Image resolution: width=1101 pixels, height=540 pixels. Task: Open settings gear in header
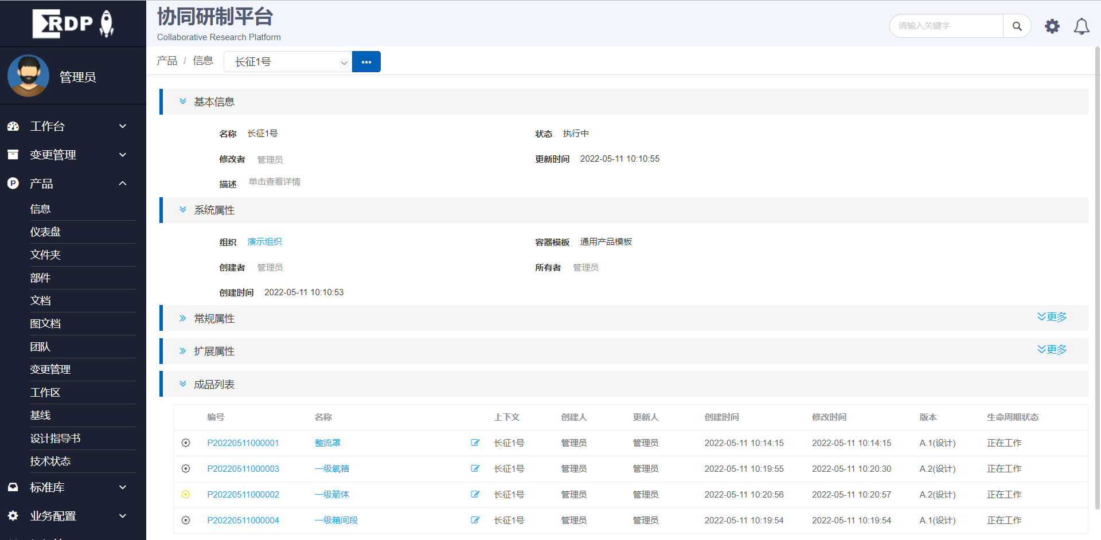pyautogui.click(x=1052, y=26)
